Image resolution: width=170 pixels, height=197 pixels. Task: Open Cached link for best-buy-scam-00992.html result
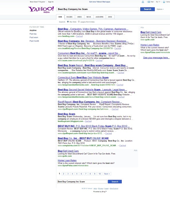click(120, 85)
